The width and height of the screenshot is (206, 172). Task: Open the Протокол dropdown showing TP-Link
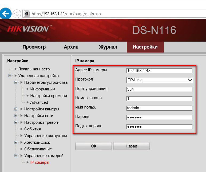point(160,80)
